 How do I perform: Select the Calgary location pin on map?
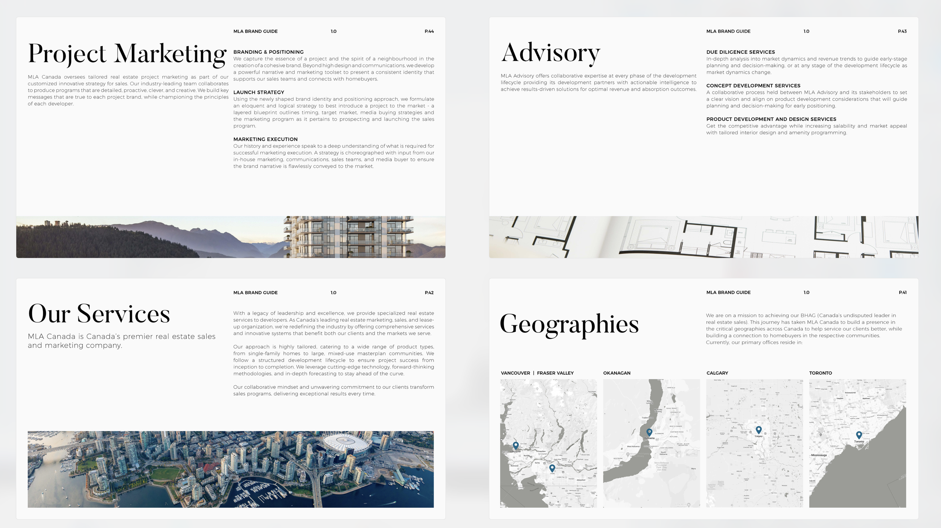758,430
